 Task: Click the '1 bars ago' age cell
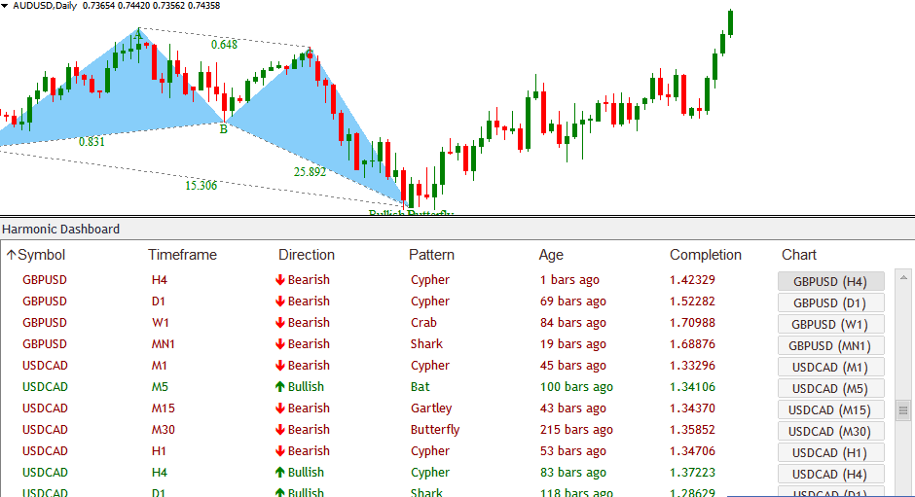click(569, 280)
